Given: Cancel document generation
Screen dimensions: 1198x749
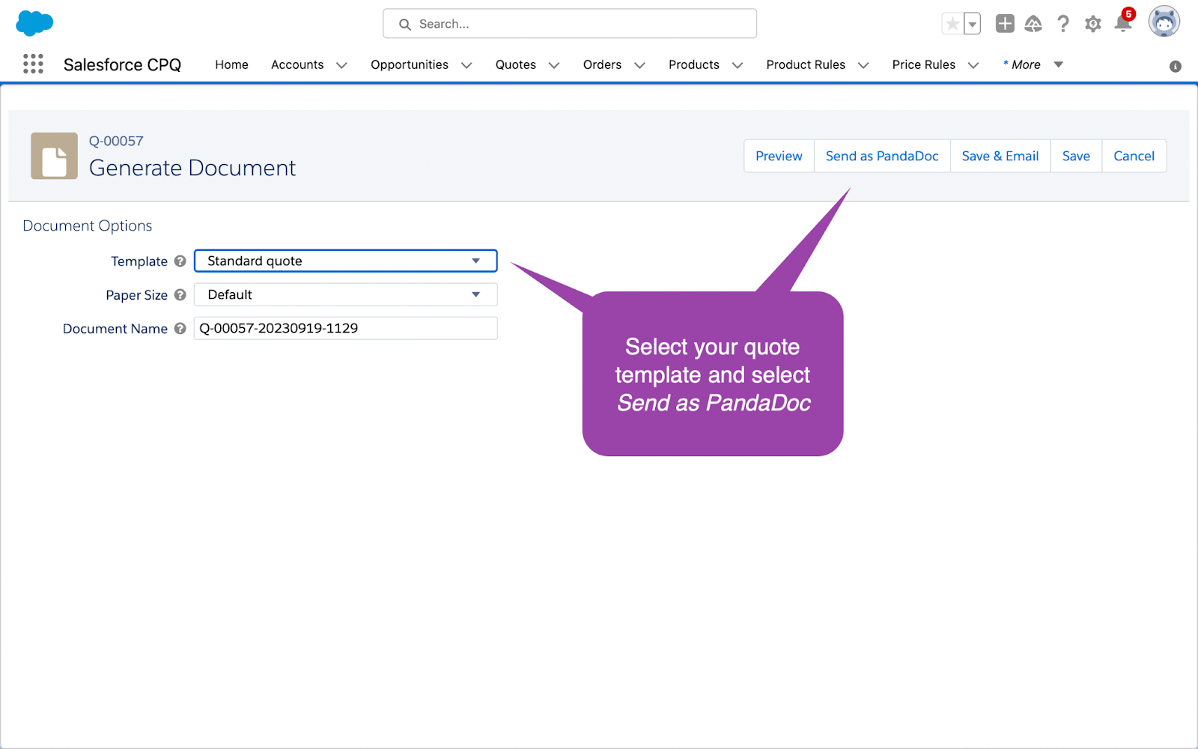Looking at the screenshot, I should (x=1134, y=156).
